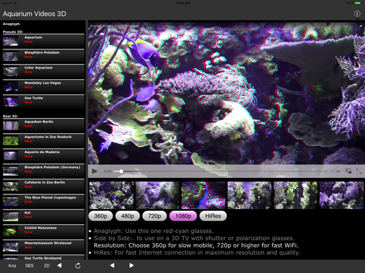Reload using the refresh icon
This screenshot has width=365, height=273.
click(78, 266)
